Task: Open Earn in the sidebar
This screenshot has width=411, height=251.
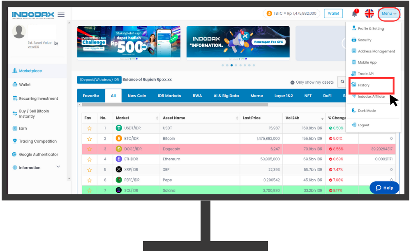Action: (20, 128)
